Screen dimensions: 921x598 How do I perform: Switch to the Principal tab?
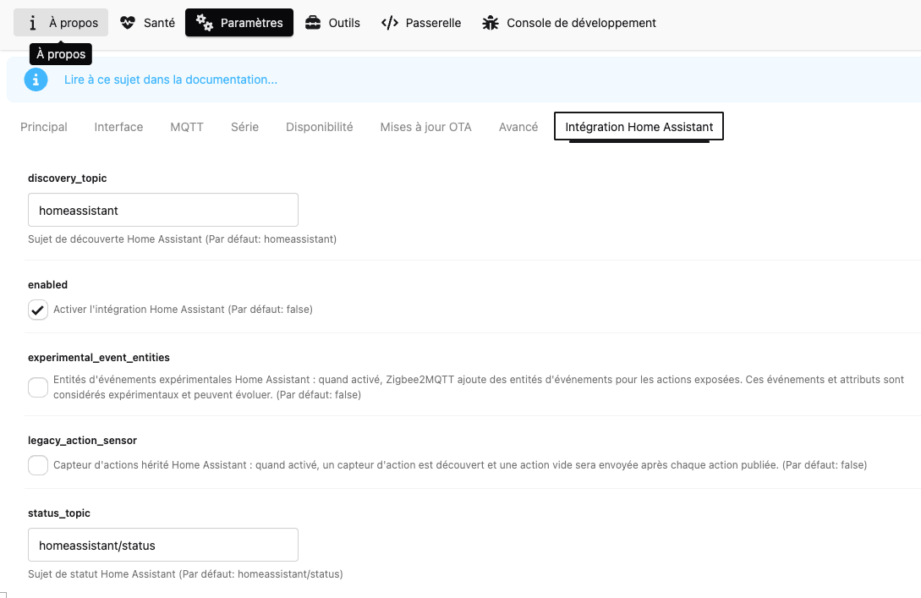coord(44,127)
